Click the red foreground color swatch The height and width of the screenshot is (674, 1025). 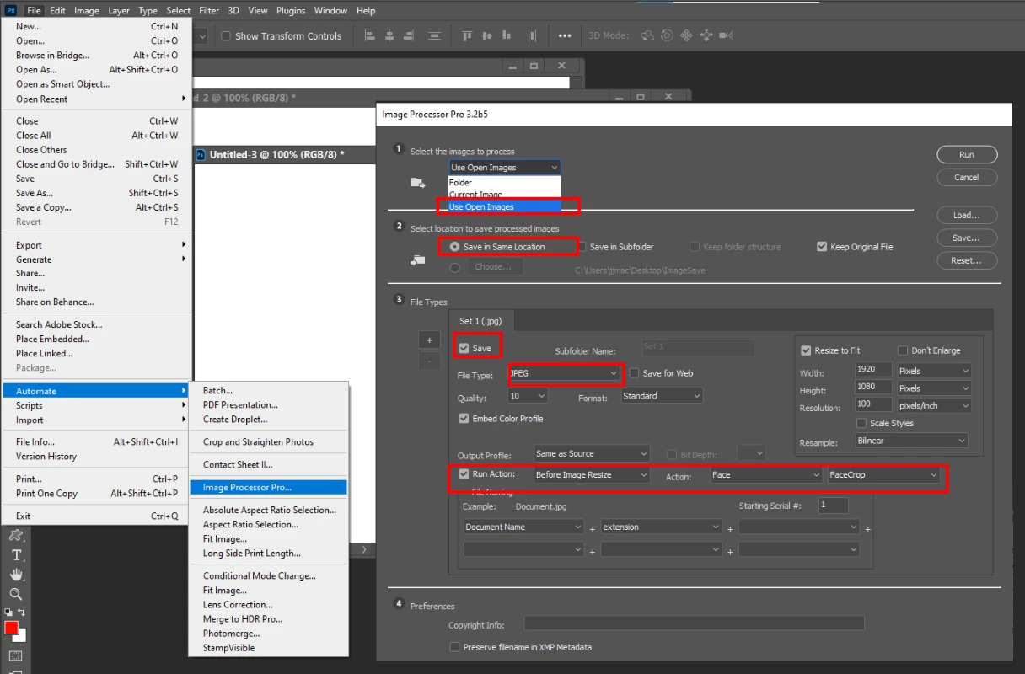[11, 628]
